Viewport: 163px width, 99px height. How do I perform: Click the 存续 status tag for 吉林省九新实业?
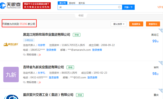(70, 67)
